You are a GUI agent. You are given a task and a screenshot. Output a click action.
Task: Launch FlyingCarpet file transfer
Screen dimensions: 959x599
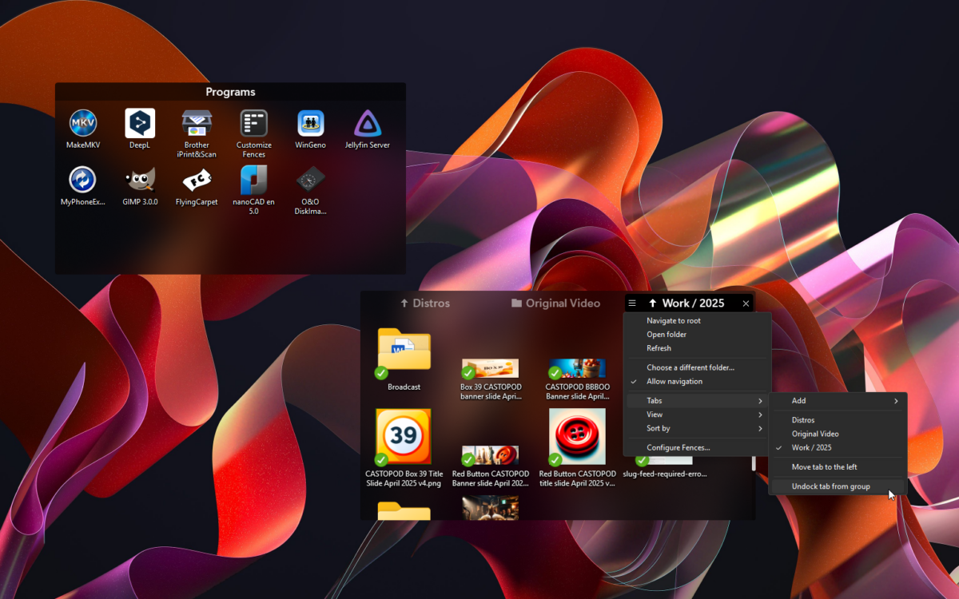click(197, 180)
